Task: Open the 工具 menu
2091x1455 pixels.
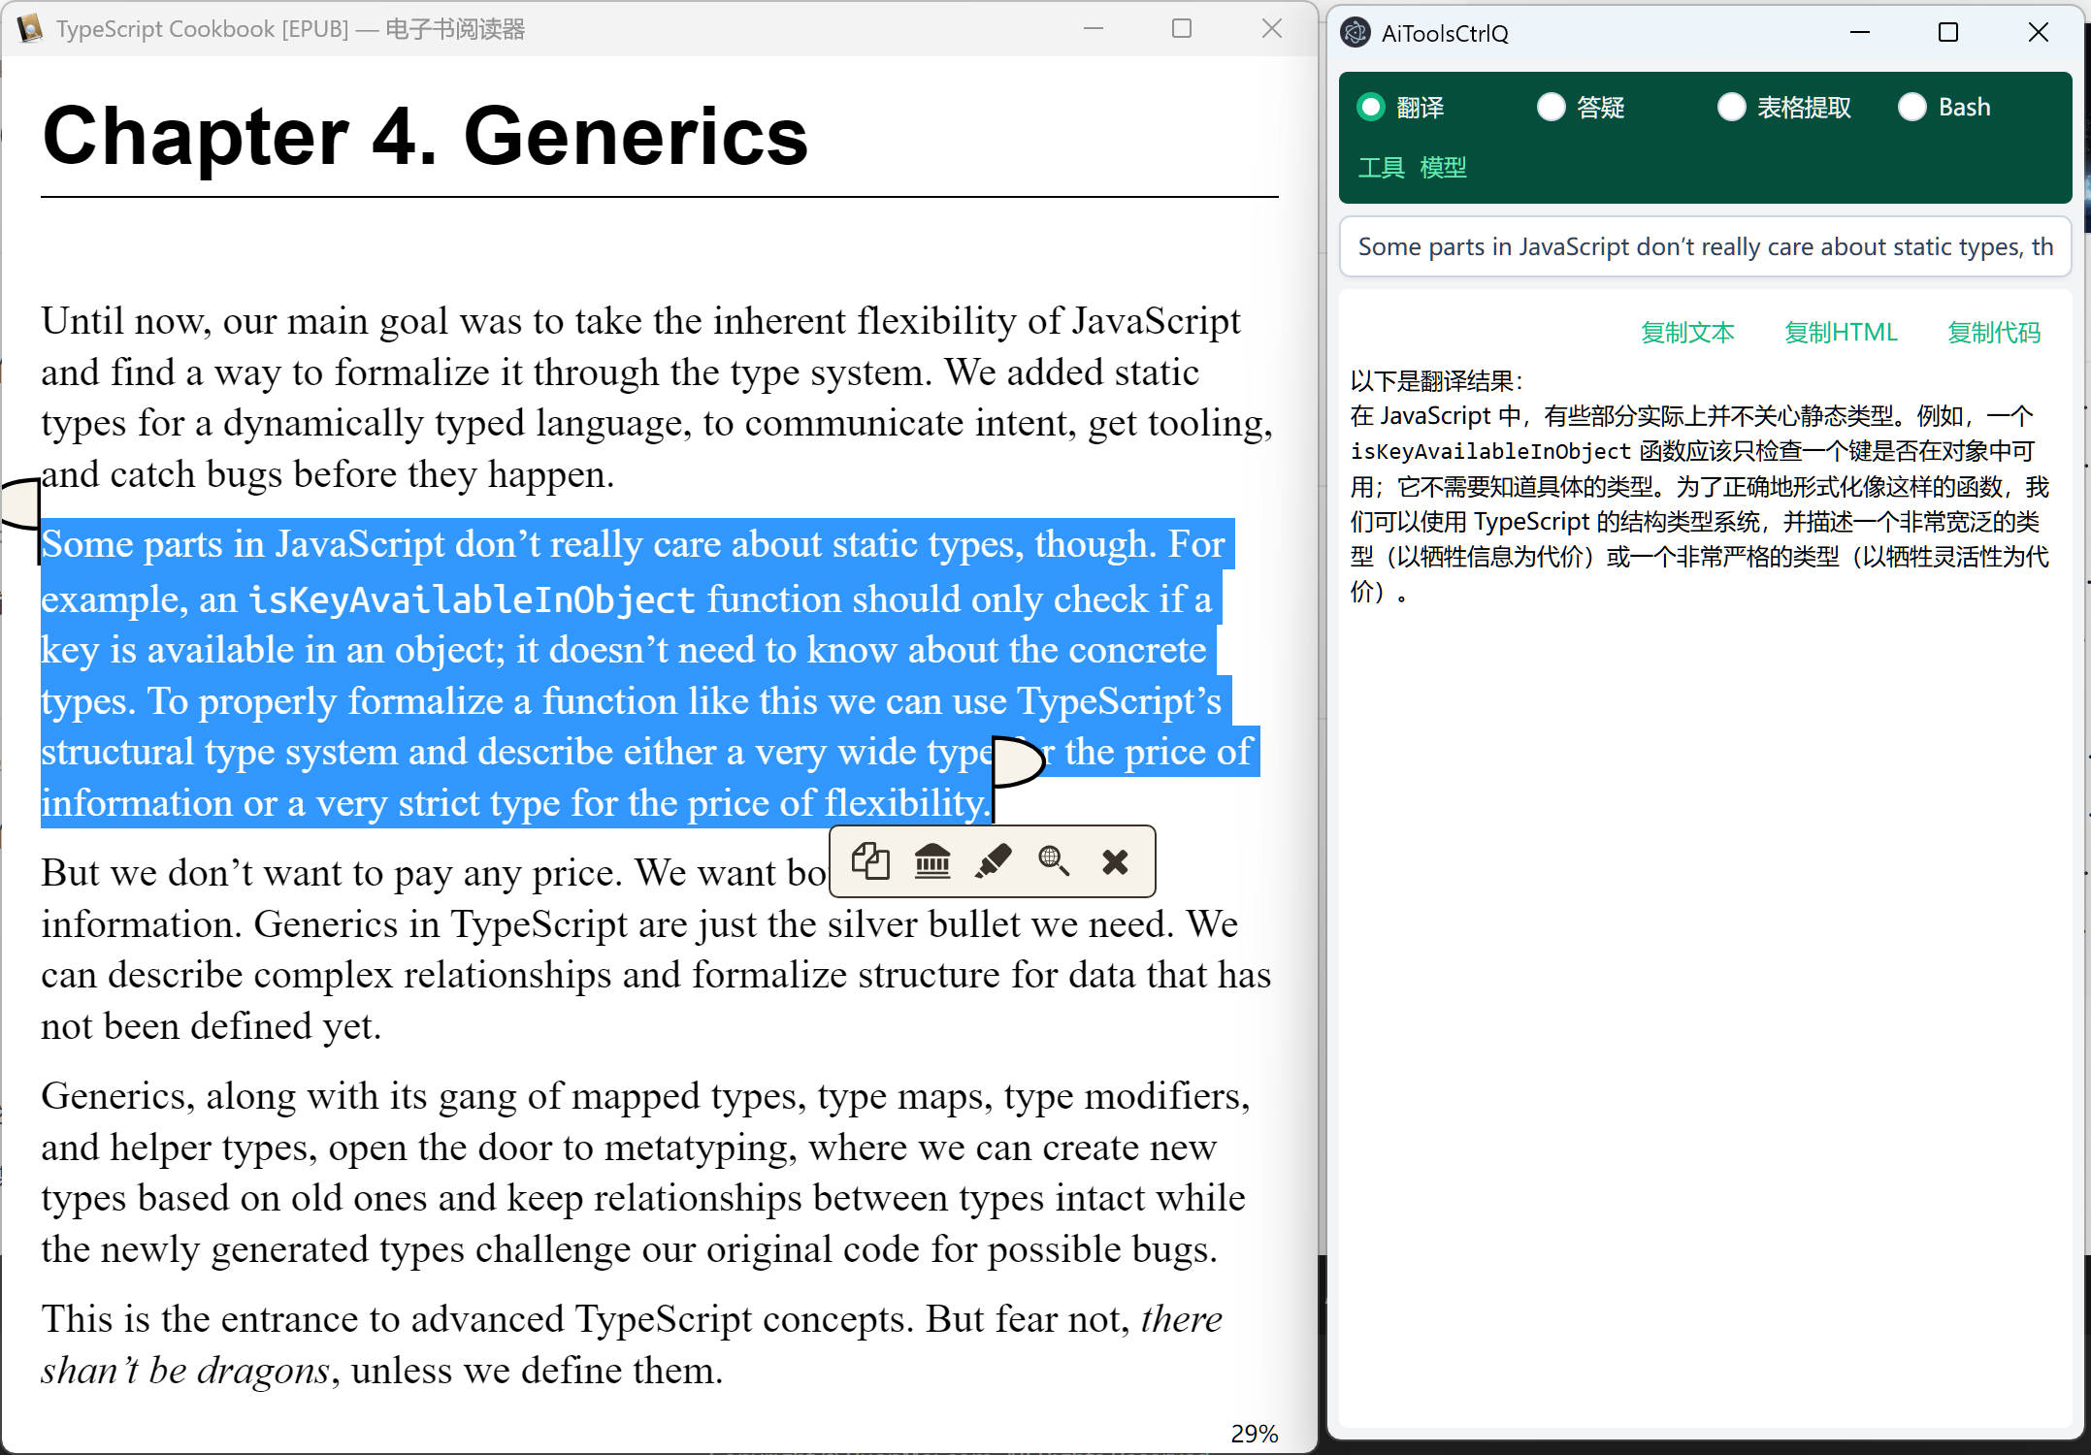Action: tap(1381, 168)
